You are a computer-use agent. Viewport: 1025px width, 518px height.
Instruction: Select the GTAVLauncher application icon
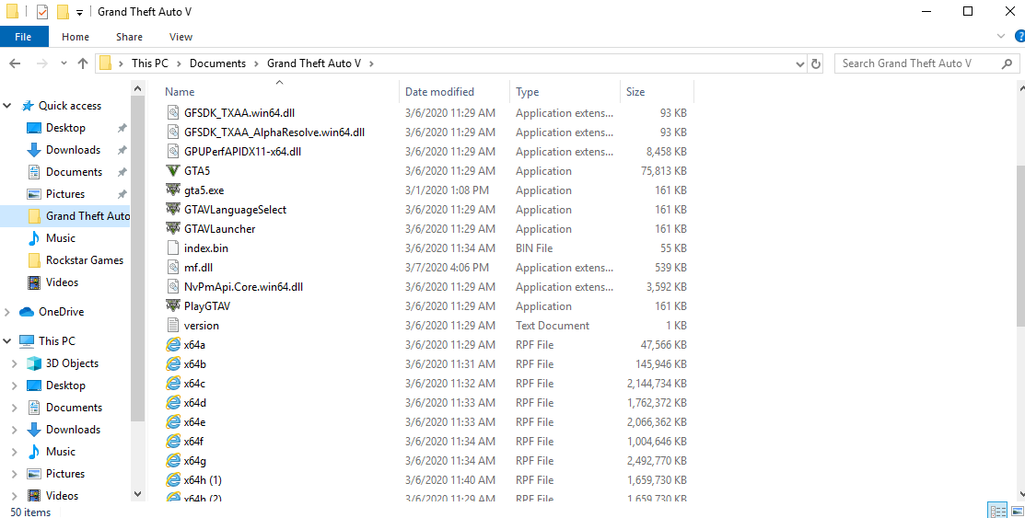click(172, 228)
